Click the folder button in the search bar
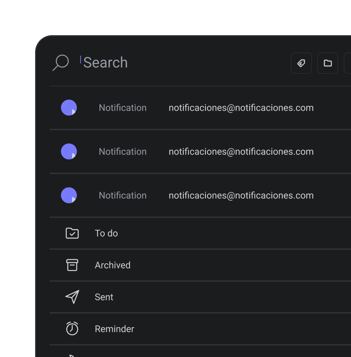The height and width of the screenshot is (357, 351). pos(328,63)
